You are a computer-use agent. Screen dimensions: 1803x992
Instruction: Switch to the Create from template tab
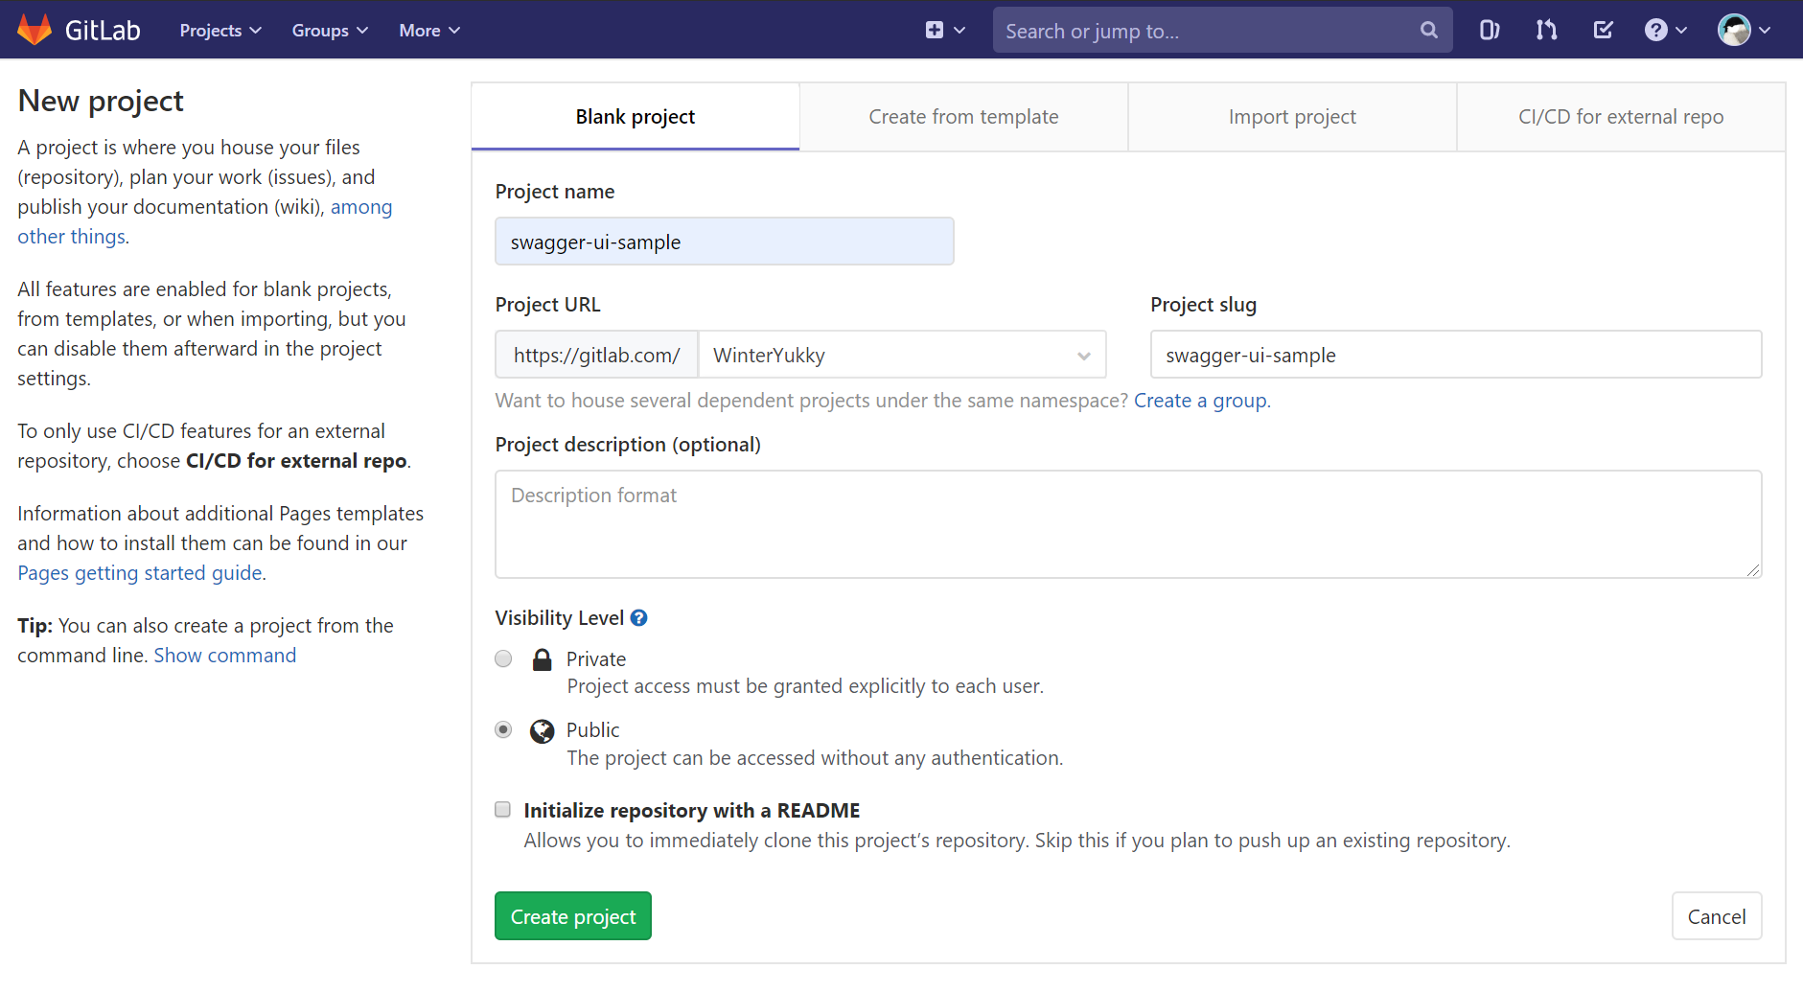coord(962,116)
